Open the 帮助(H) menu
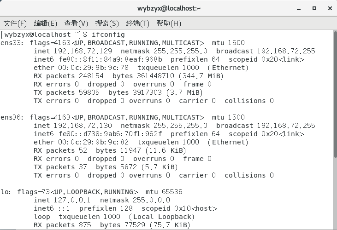The image size is (337, 230). 169,23
